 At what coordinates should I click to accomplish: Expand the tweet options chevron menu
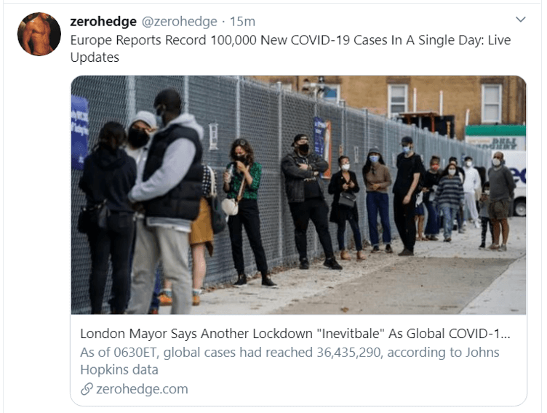pyautogui.click(x=521, y=19)
